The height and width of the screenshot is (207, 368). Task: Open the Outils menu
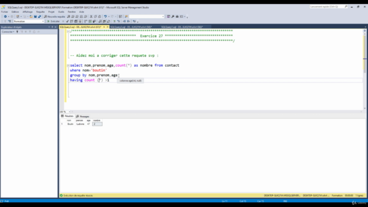coord(61,11)
